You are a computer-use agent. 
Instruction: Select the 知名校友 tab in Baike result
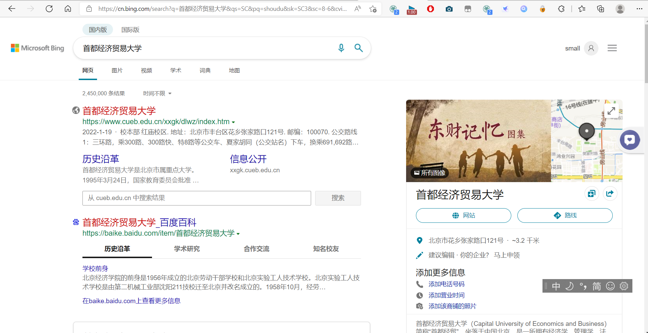pyautogui.click(x=326, y=249)
